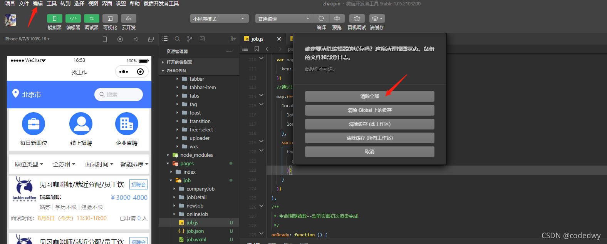
Task: Open the 智能排序 sort dropdown
Action: tap(134, 164)
